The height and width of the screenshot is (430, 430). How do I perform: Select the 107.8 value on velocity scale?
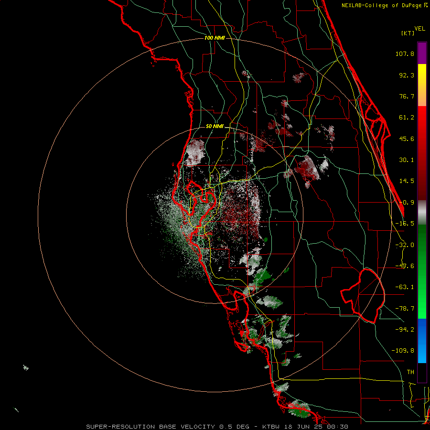405,54
